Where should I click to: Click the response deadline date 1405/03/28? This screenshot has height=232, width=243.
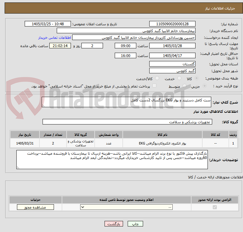172,46
